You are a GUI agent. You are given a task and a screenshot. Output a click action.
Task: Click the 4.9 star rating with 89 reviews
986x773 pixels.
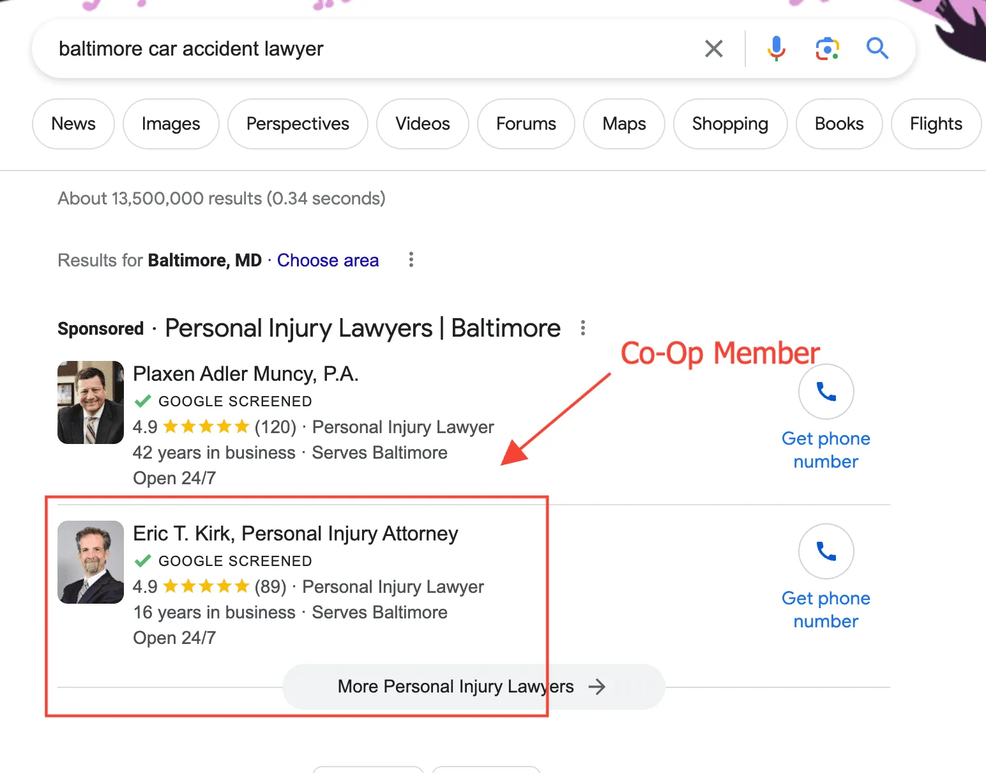click(x=209, y=586)
